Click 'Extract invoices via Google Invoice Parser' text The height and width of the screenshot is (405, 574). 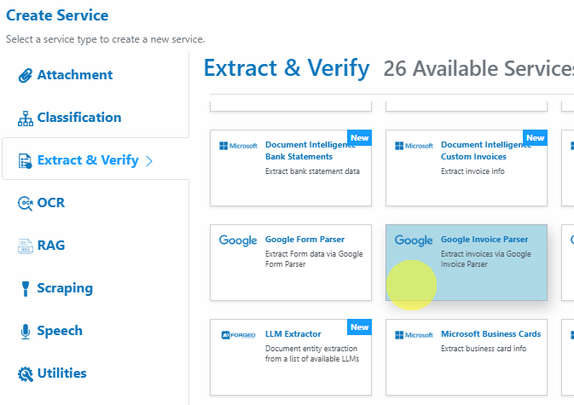[486, 259]
